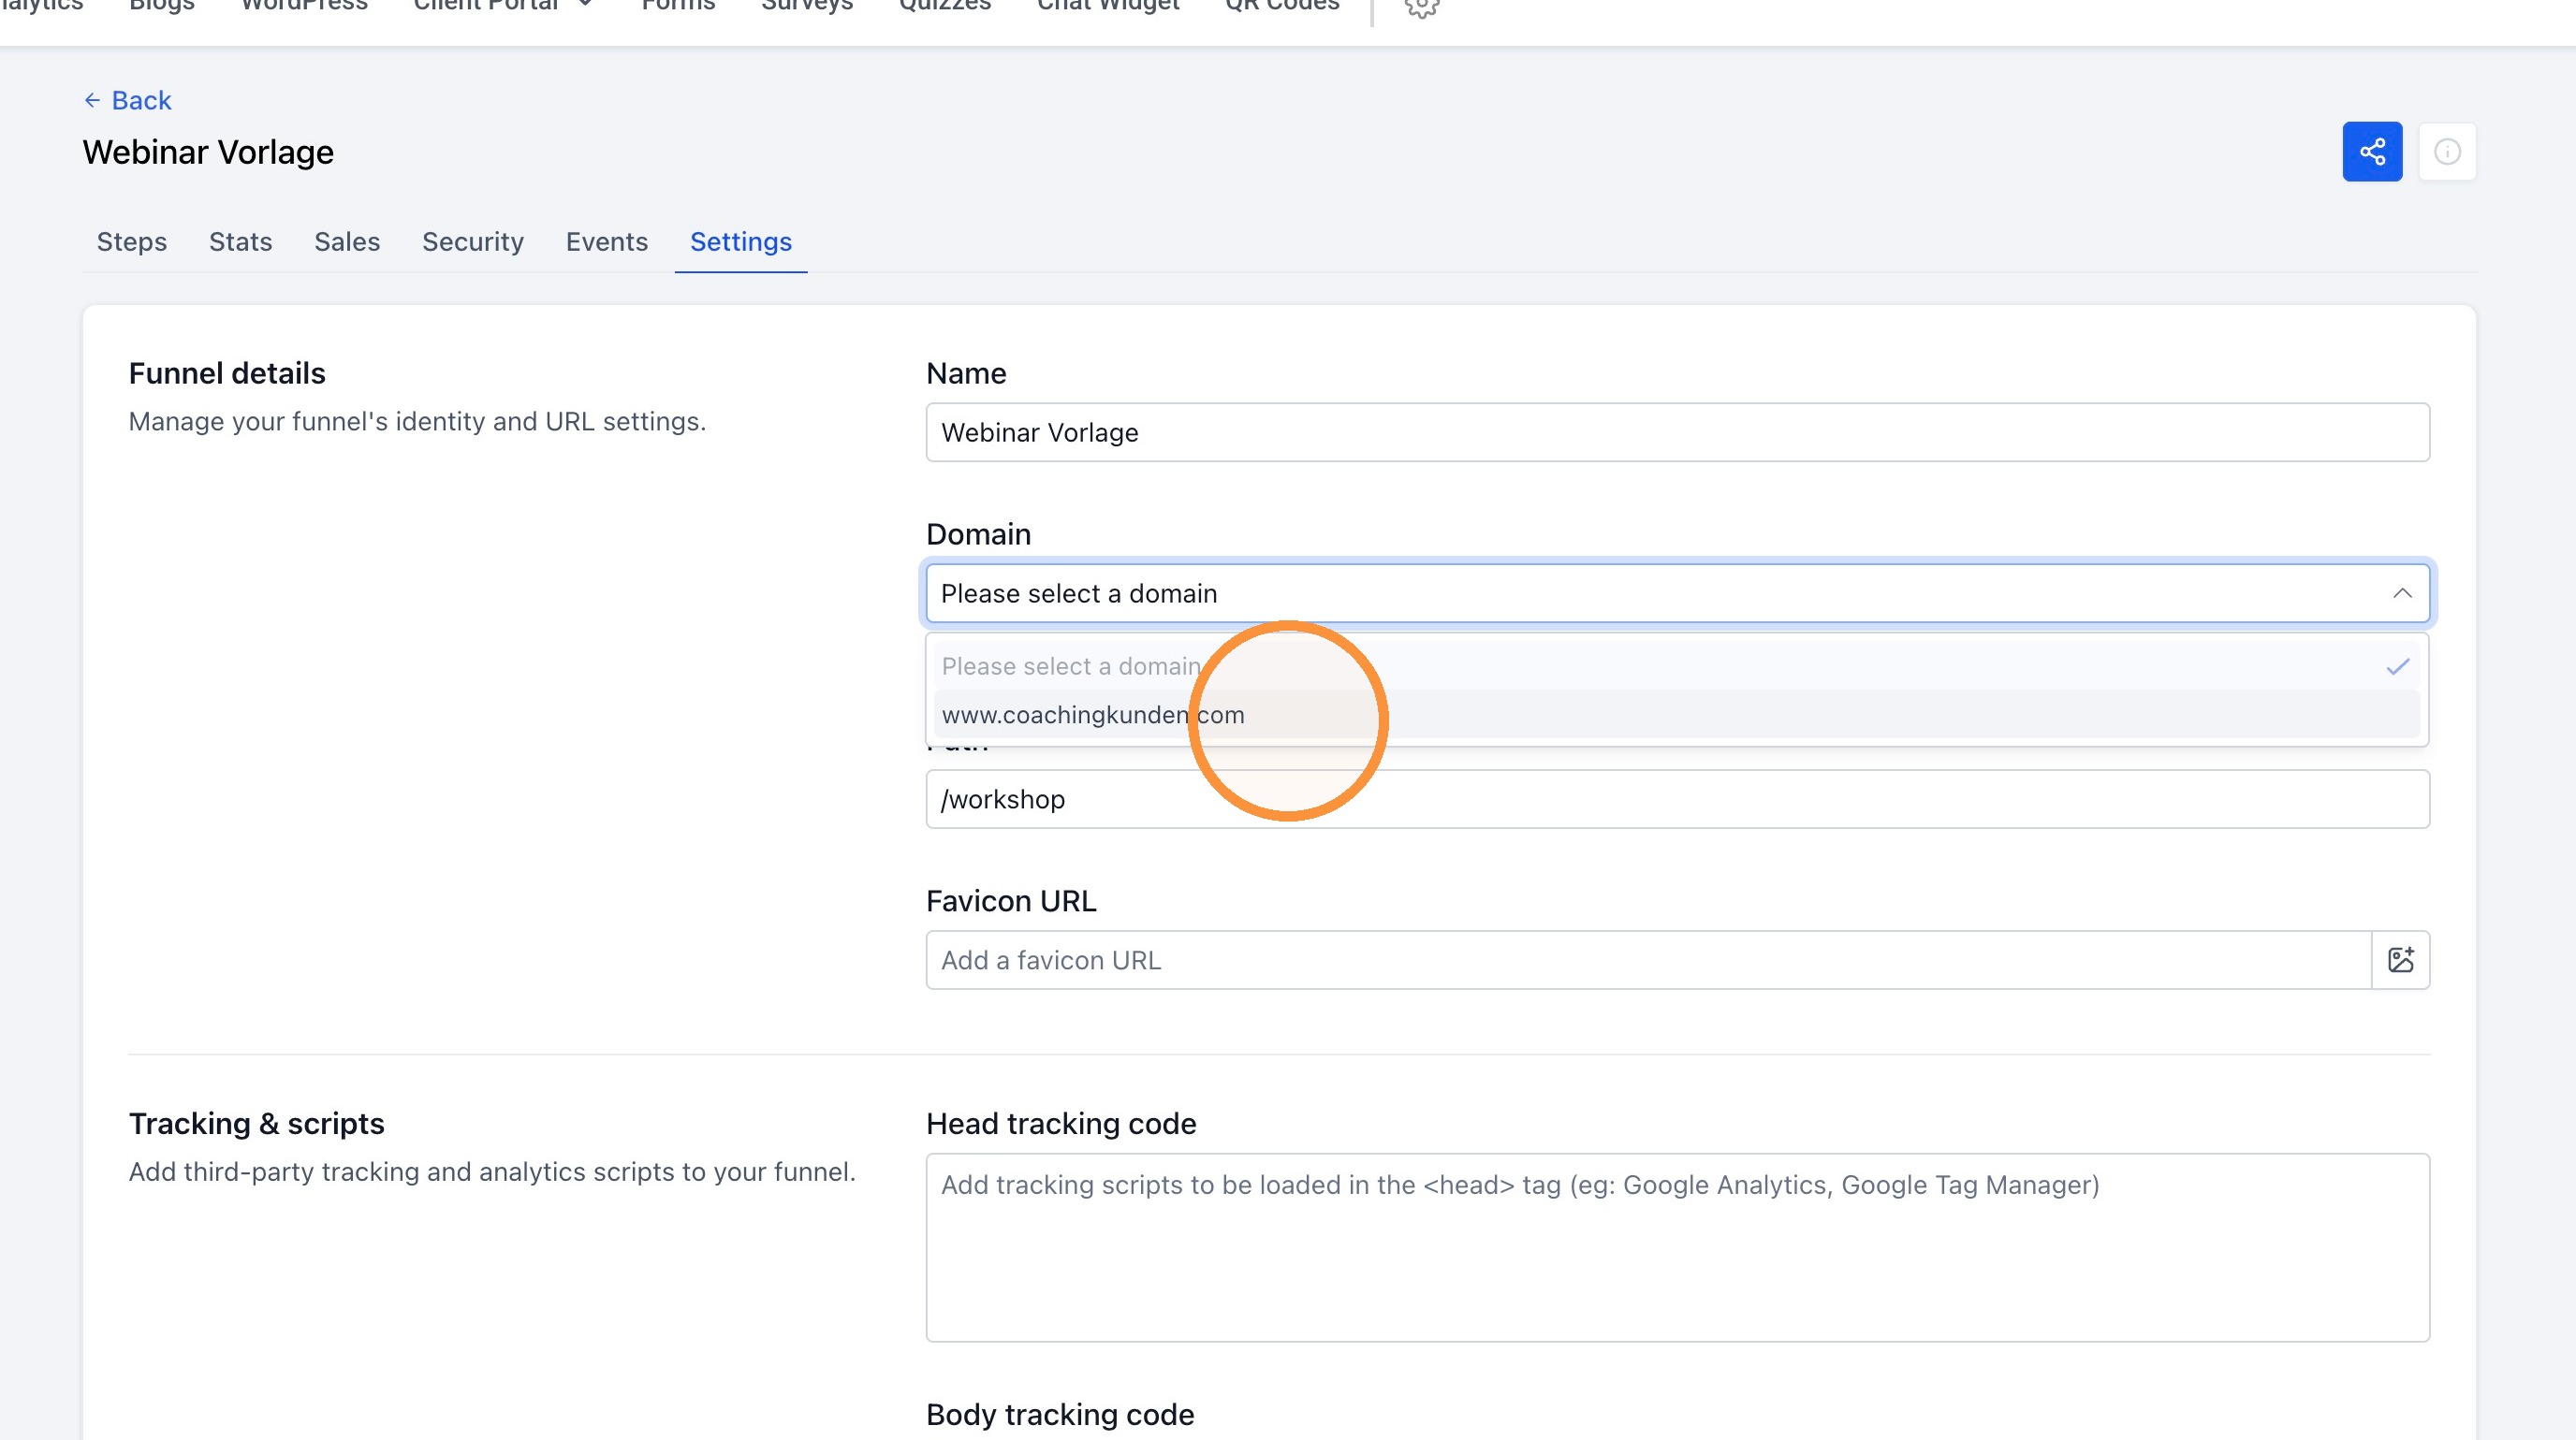Click the Back link
The image size is (2576, 1440).
141,100
